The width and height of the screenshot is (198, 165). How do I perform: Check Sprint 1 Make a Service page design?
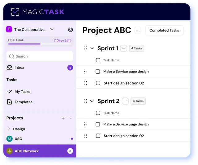[x=98, y=72]
